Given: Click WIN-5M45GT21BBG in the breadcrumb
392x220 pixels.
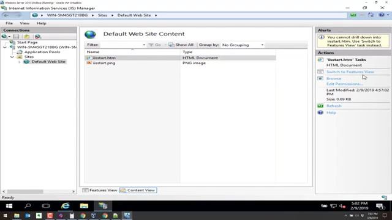Looking at the screenshot, I should click(x=67, y=15).
